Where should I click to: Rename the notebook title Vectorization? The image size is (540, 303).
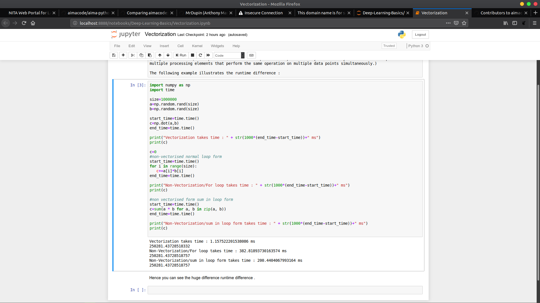tap(160, 34)
